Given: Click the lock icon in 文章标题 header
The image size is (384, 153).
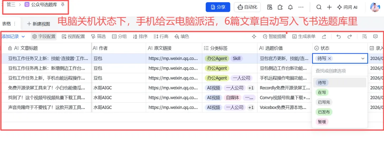Looking at the screenshot, I should click(x=10, y=48).
